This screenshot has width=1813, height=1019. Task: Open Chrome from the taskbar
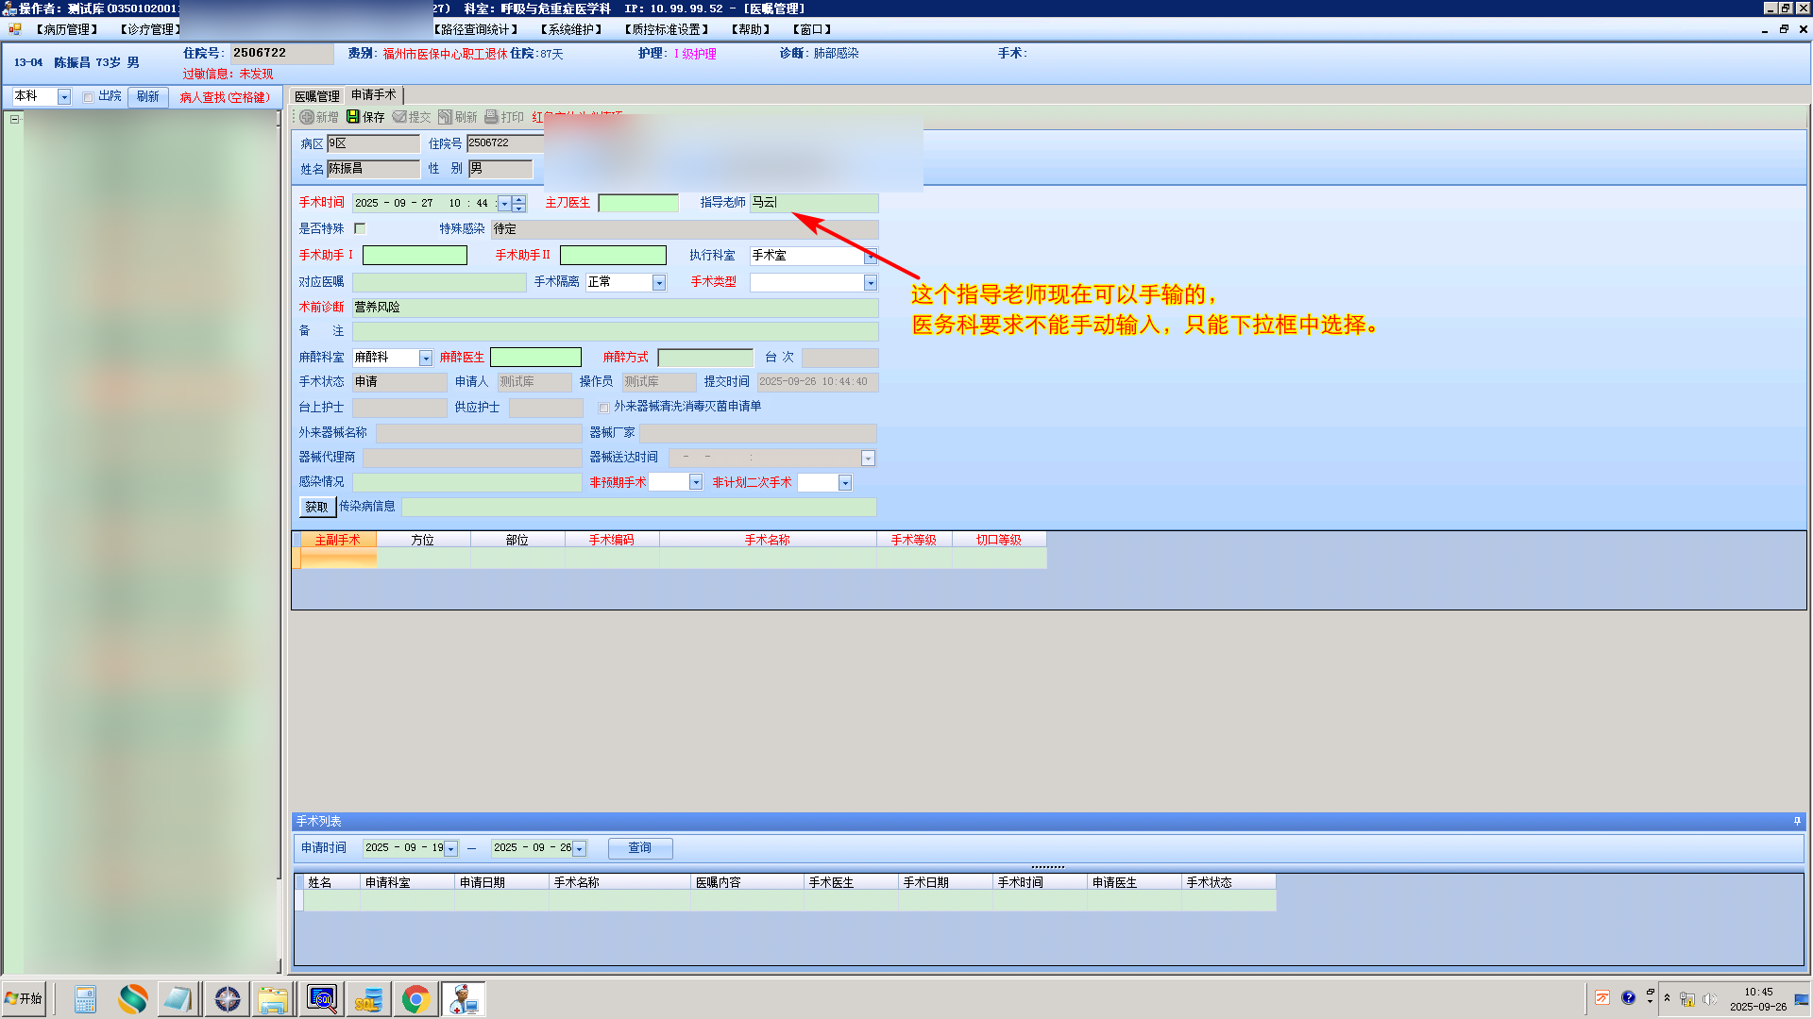click(x=415, y=999)
